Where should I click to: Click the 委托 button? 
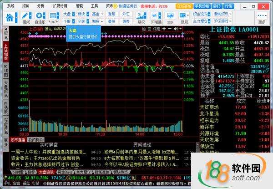tap(217, 6)
